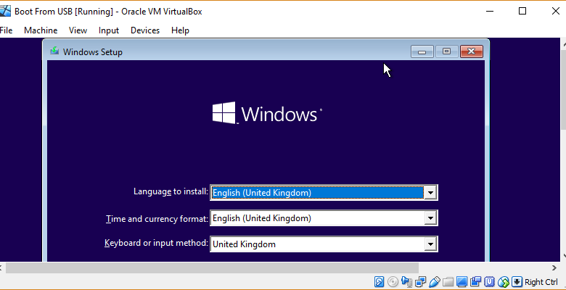Click the network adapters status icon
Image resolution: width=566 pixels, height=290 pixels.
[421, 282]
